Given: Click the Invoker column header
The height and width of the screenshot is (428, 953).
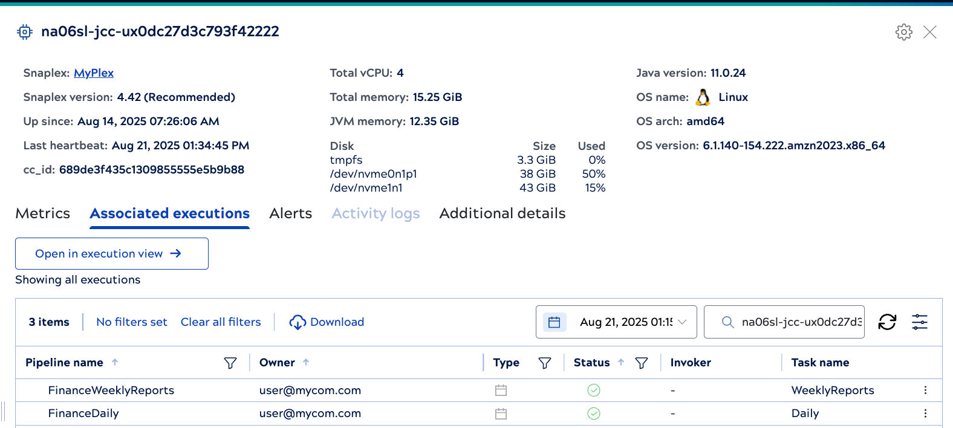Looking at the screenshot, I should [x=691, y=363].
